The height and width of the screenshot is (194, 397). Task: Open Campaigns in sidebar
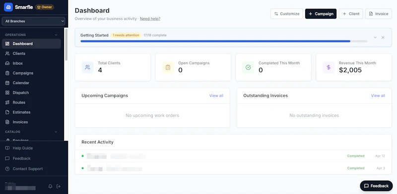click(31, 73)
